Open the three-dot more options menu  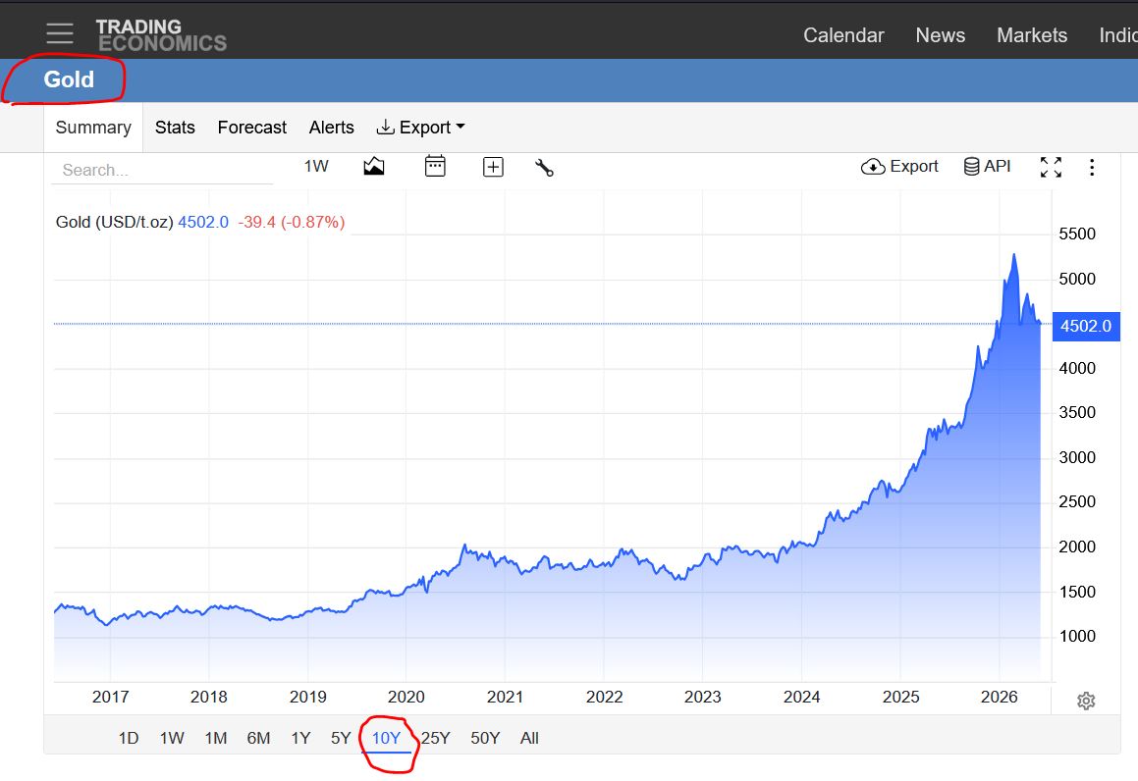1092,168
